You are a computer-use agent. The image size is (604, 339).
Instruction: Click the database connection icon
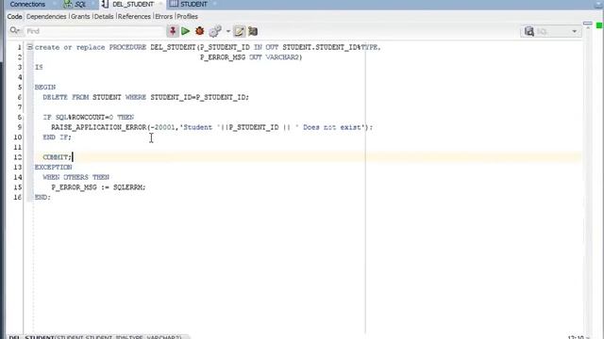tap(529, 31)
